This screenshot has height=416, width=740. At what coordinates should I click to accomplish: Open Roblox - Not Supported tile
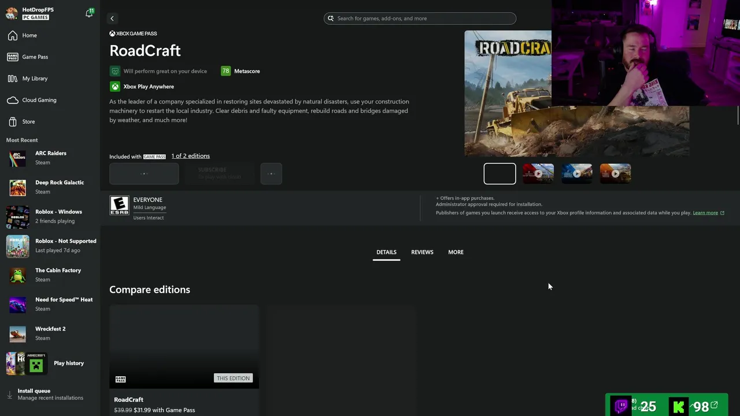click(50, 246)
